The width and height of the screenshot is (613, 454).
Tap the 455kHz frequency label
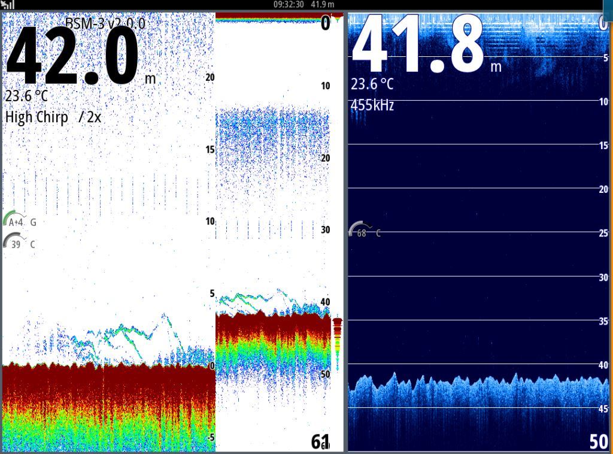click(372, 106)
